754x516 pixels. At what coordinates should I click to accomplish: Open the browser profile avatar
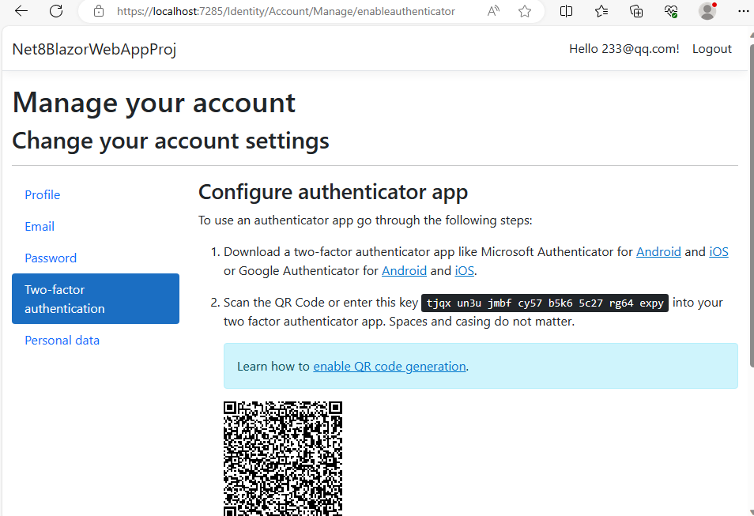(x=707, y=11)
